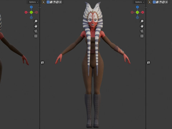The width and height of the screenshot is (172, 129).
Task: Toggle camera view in middle viewport
Action: (142, 31)
